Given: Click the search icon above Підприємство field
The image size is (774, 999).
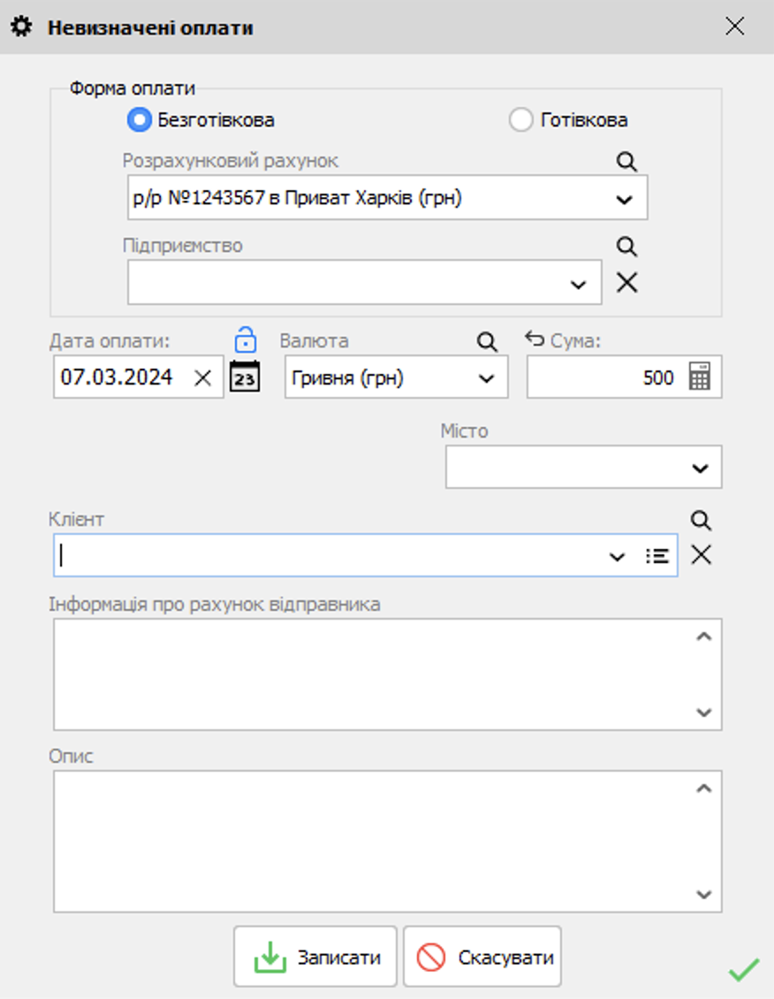Looking at the screenshot, I should (x=626, y=247).
